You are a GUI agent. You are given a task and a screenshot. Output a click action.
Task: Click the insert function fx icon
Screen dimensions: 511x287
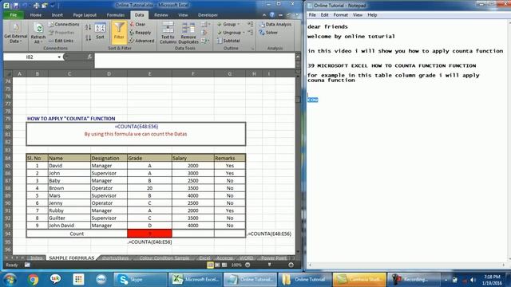(x=89, y=57)
